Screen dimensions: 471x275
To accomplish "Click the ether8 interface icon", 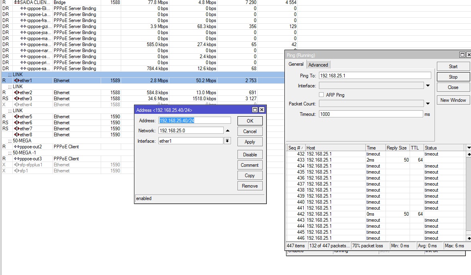I will pyautogui.click(x=16, y=135).
